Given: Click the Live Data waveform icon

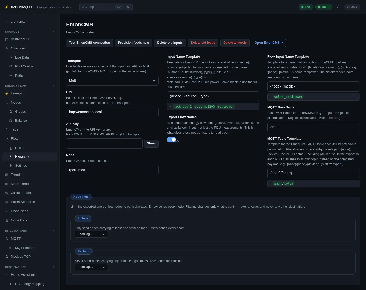Looking at the screenshot, I should click(x=11, y=57).
